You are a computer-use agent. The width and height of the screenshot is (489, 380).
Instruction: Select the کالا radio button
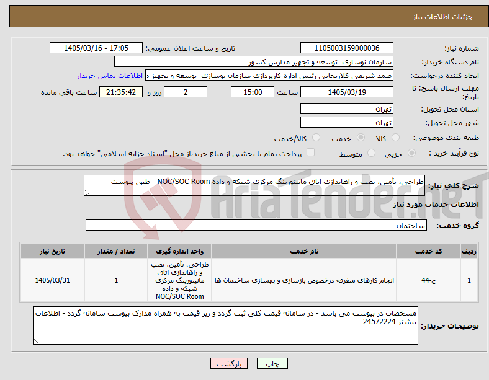(x=395, y=138)
